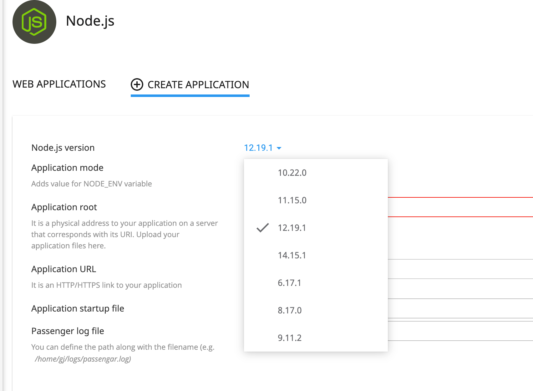Choose version 6.17.1 from the dropdown
This screenshot has height=391, width=533.
(x=316, y=283)
